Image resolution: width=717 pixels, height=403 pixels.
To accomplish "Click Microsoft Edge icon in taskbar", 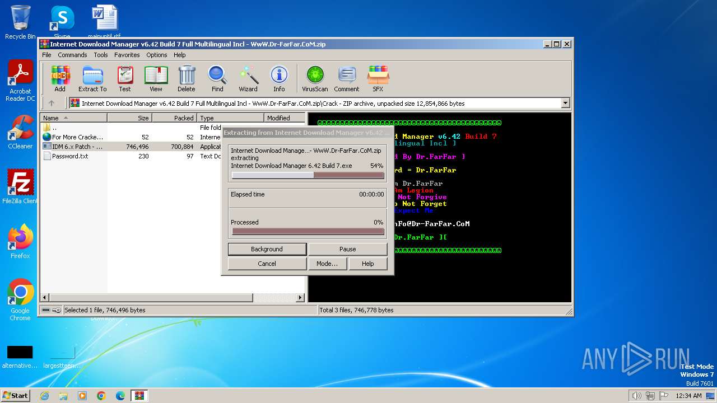I will [x=120, y=396].
